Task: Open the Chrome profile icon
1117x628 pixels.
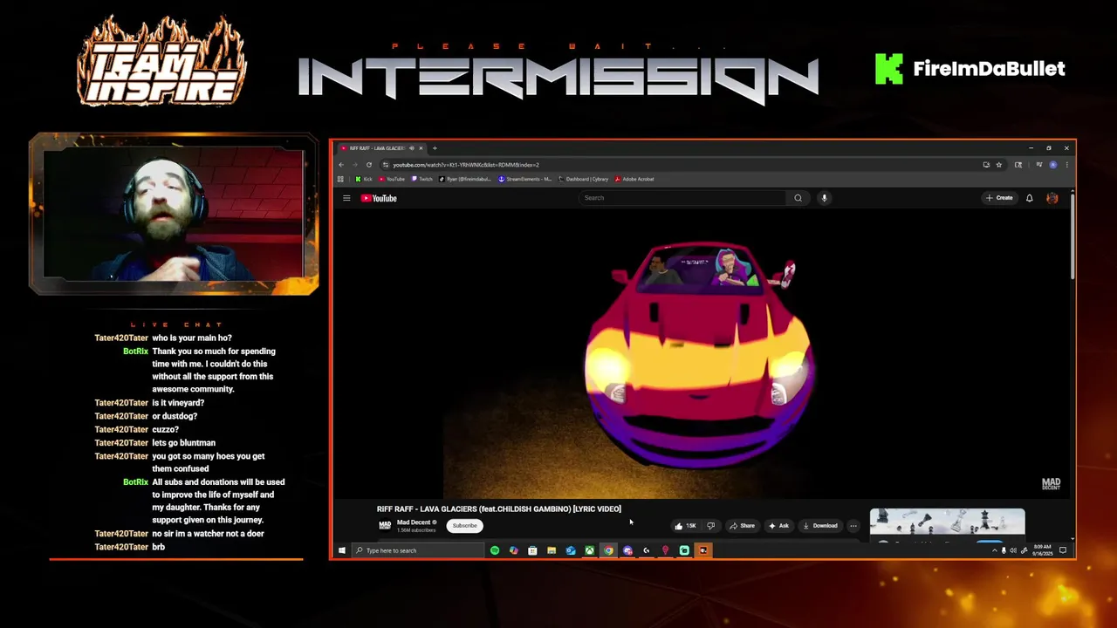Action: [1052, 165]
